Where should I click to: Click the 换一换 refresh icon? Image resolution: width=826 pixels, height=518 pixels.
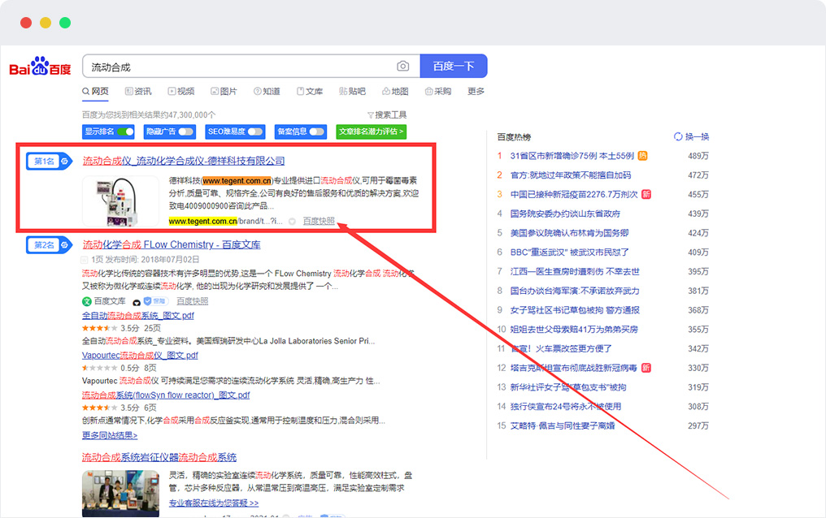[x=678, y=136]
